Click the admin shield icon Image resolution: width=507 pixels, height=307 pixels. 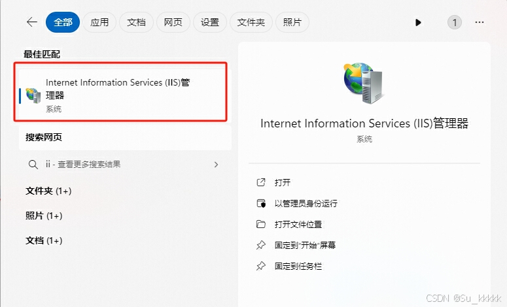261,203
